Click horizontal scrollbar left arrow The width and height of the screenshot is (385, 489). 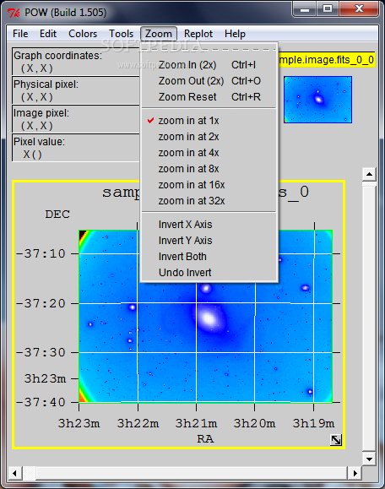pyautogui.click(x=14, y=473)
